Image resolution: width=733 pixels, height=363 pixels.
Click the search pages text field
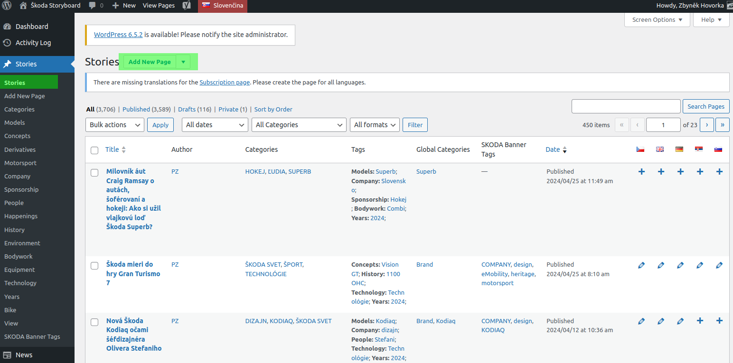[x=626, y=106]
